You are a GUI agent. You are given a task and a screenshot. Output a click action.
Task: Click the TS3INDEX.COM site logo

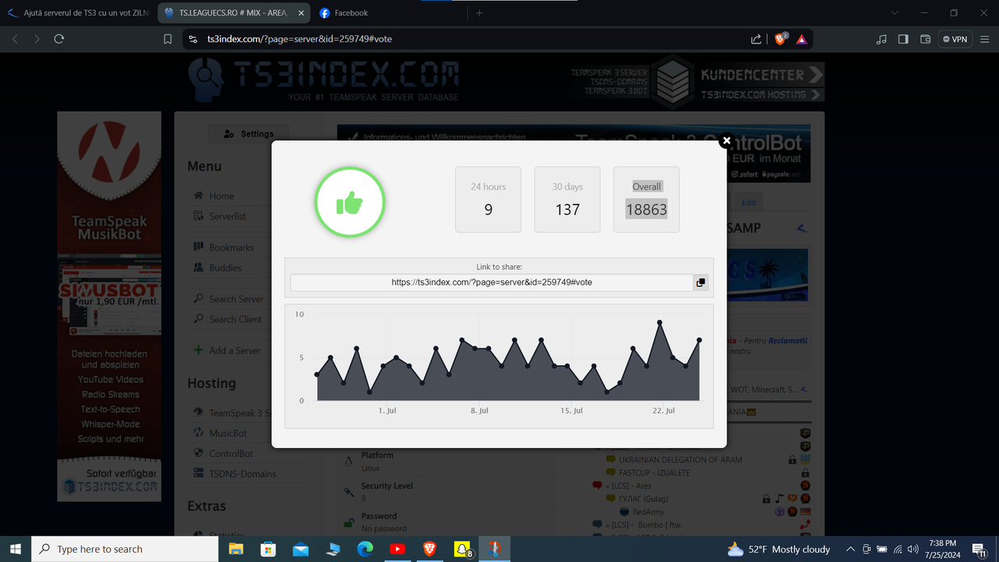click(x=324, y=80)
